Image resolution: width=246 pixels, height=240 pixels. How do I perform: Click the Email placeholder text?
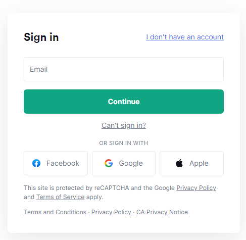pyautogui.click(x=39, y=69)
